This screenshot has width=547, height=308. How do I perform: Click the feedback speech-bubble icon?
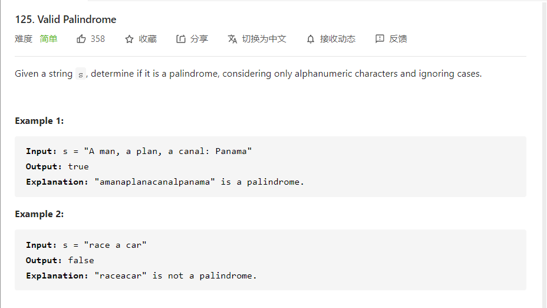pos(380,39)
